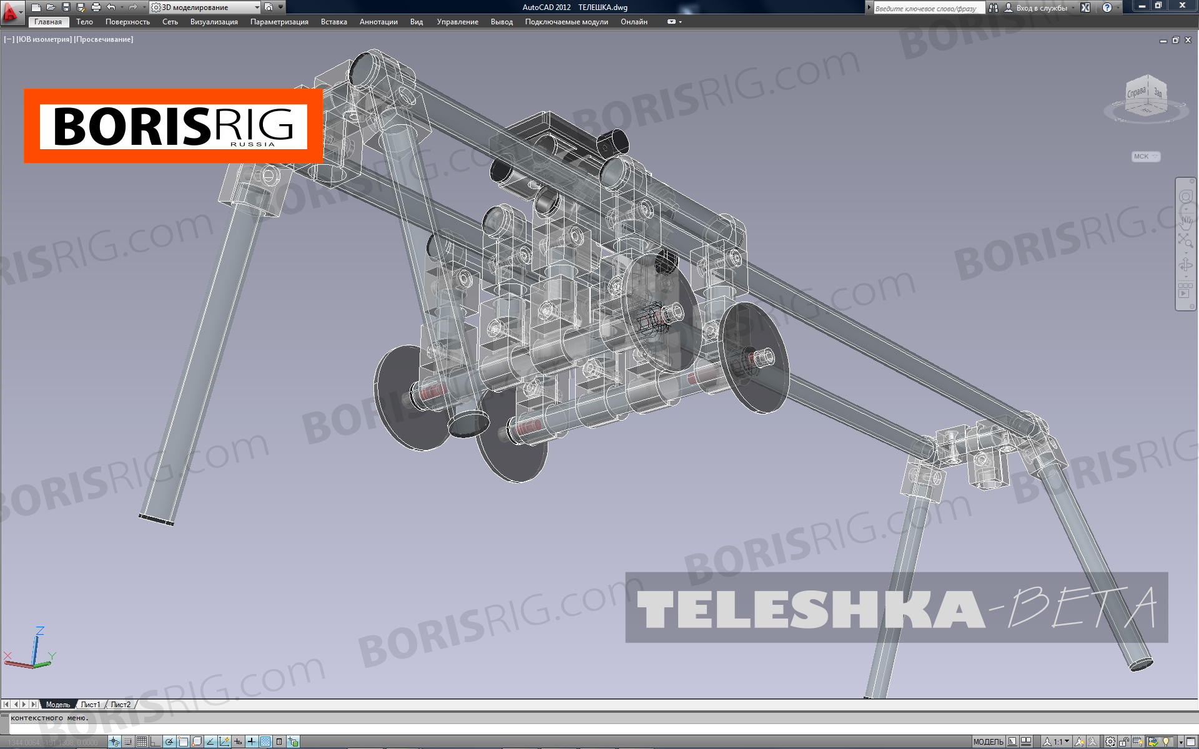This screenshot has width=1199, height=749.
Task: Select the 'Сеть' ribbon tab
Action: click(170, 22)
